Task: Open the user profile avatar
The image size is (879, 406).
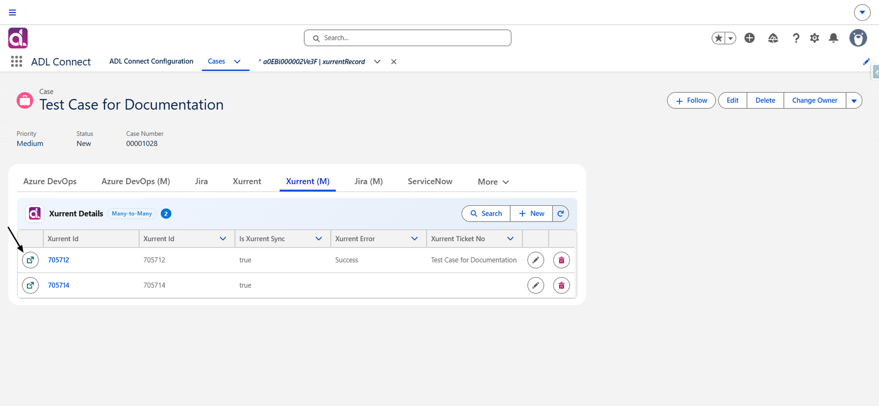Action: click(858, 38)
